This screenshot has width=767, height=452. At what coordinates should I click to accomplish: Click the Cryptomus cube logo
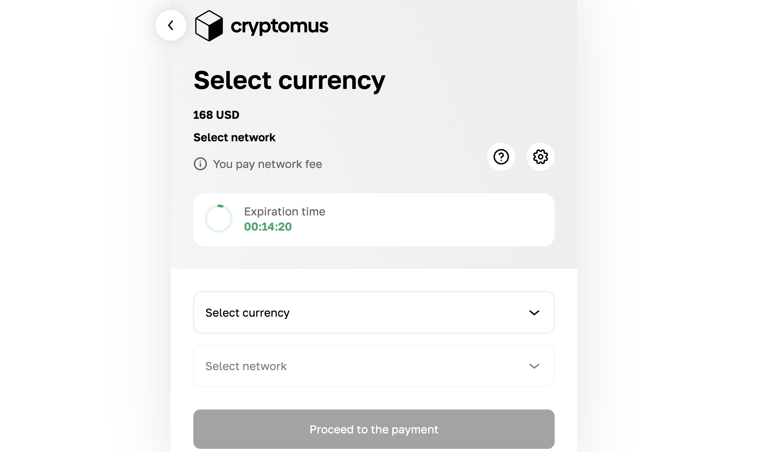tap(209, 26)
